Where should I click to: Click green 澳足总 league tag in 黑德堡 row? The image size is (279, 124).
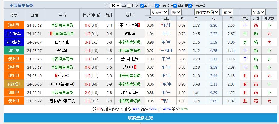[x=14, y=50]
